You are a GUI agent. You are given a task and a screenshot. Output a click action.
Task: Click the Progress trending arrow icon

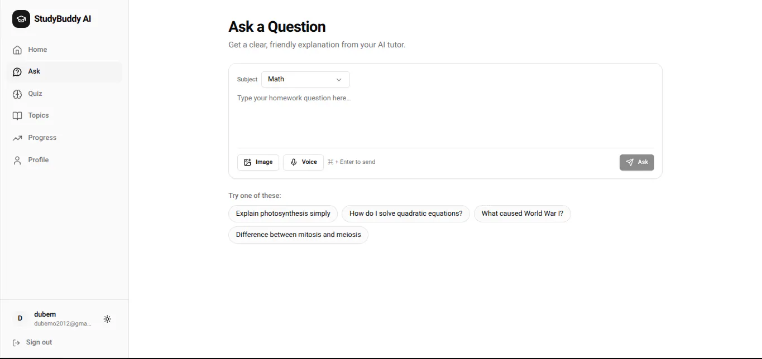17,138
